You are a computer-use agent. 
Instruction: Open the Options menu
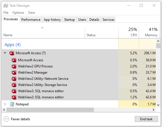click(x=18, y=13)
